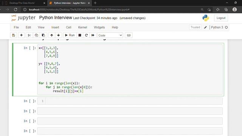Click the Last Checkpoint 34 minutes ago text

pyautogui.click(x=95, y=18)
